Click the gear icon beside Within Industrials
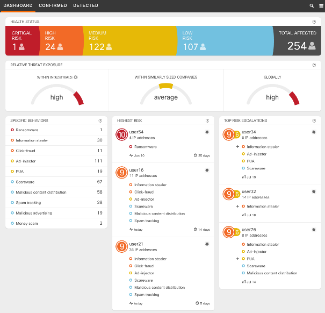325x313 pixels. click(x=76, y=77)
